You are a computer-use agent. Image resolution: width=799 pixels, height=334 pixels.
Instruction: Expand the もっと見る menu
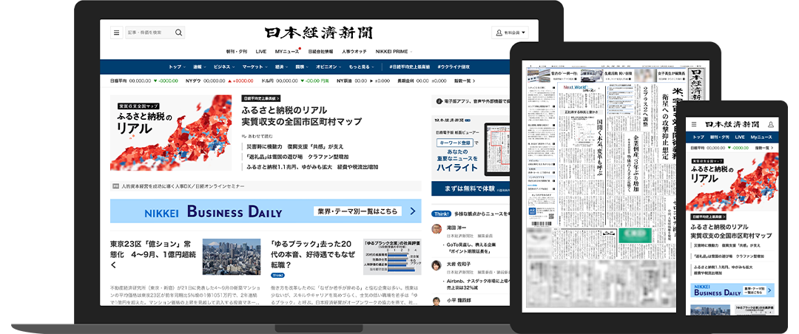[x=364, y=67]
